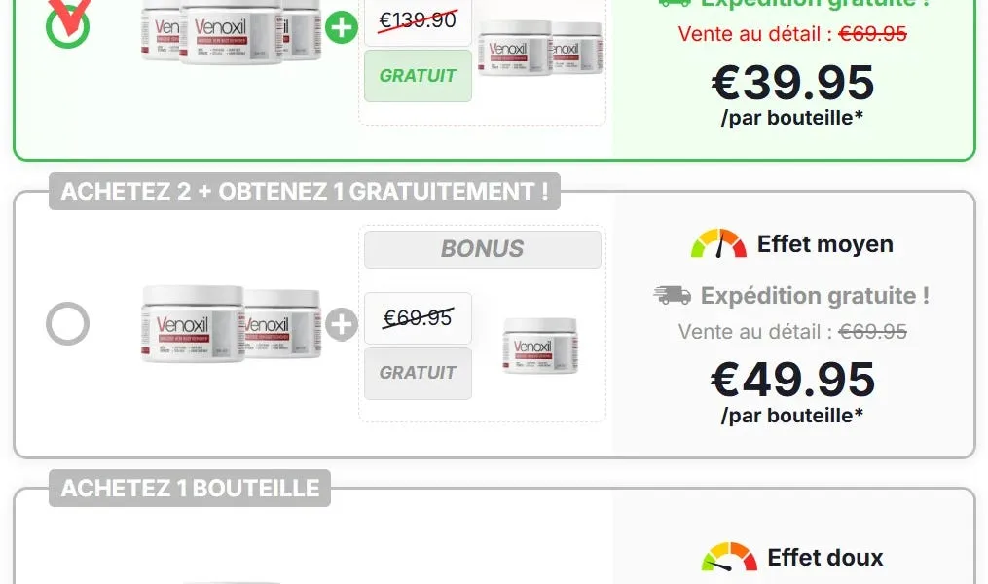This screenshot has height=584, width=988.
Task: Click the gray GRATUIT button
Action: pyautogui.click(x=418, y=373)
